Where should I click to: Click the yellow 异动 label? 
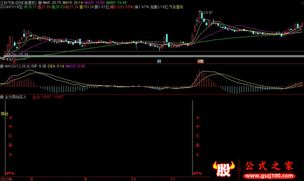click(x=5, y=114)
